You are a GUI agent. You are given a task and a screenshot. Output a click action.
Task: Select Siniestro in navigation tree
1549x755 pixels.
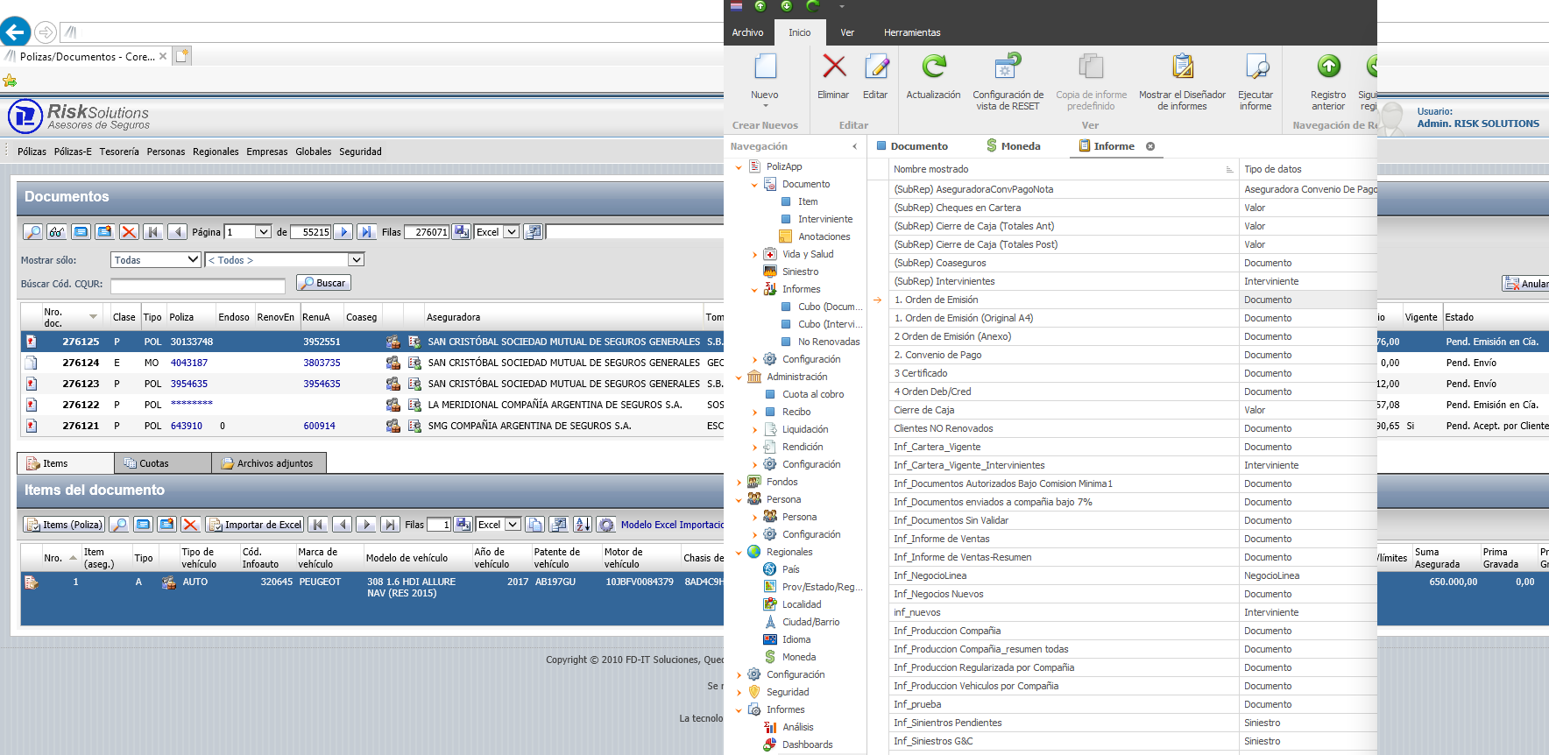(x=801, y=272)
